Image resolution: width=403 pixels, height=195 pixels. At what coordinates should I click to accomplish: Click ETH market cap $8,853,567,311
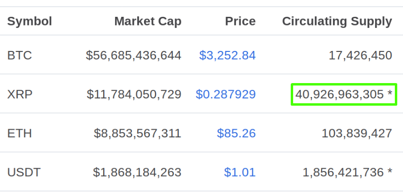pyautogui.click(x=138, y=133)
